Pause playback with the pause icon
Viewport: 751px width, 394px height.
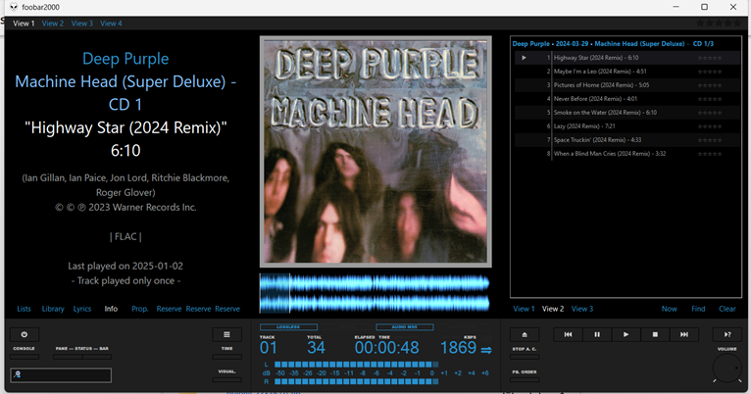pyautogui.click(x=596, y=334)
